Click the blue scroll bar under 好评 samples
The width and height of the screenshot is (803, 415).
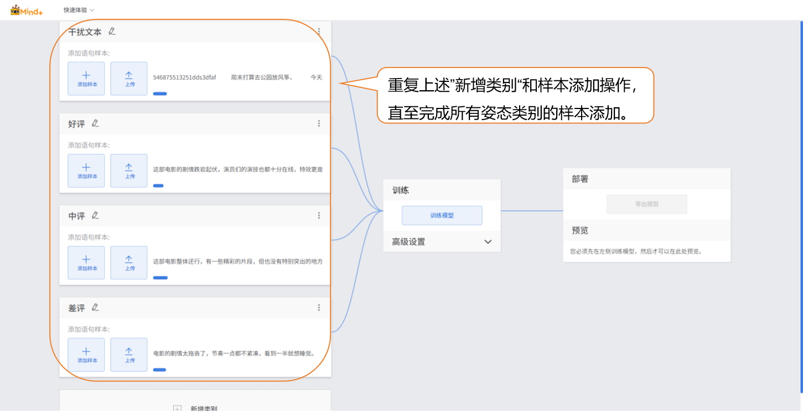[x=158, y=186]
